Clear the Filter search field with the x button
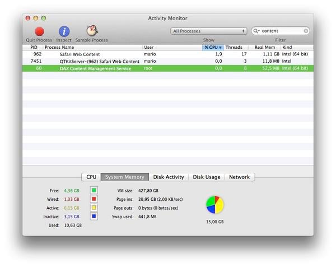Screen dimensions: 336x267 [x=306, y=31]
